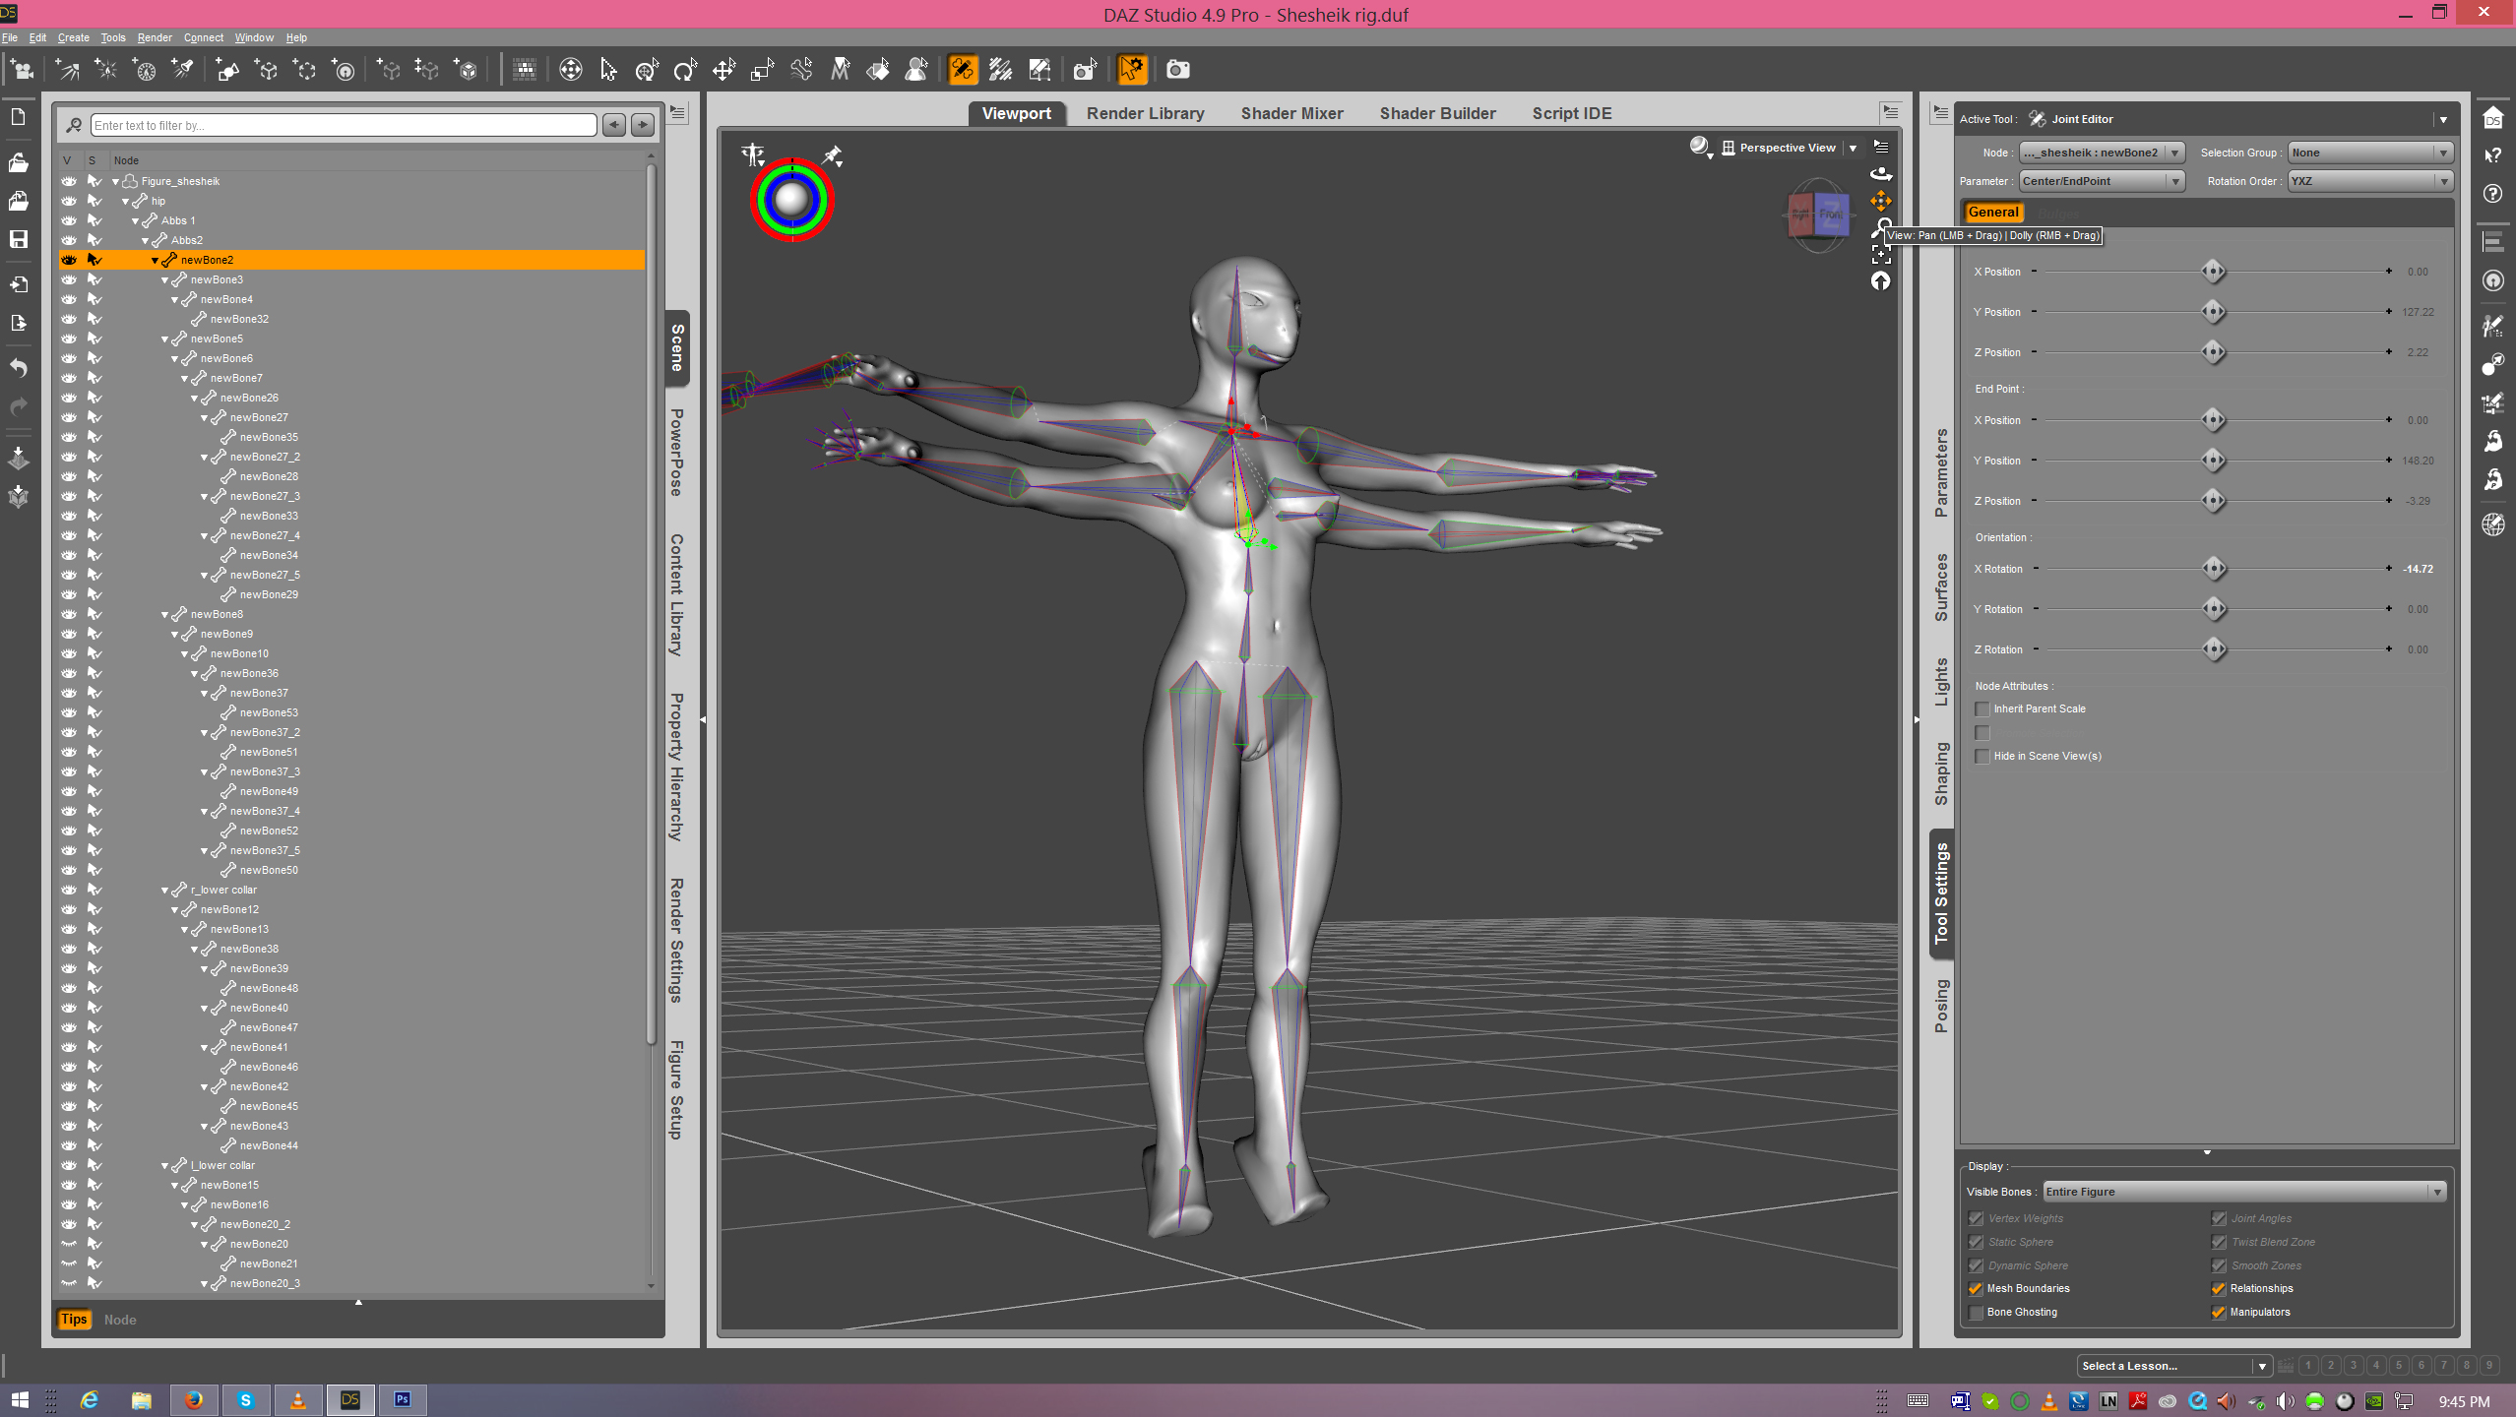The image size is (2516, 1417).
Task: Uncheck the Mesh Boundaries checkbox
Action: coord(1976,1289)
